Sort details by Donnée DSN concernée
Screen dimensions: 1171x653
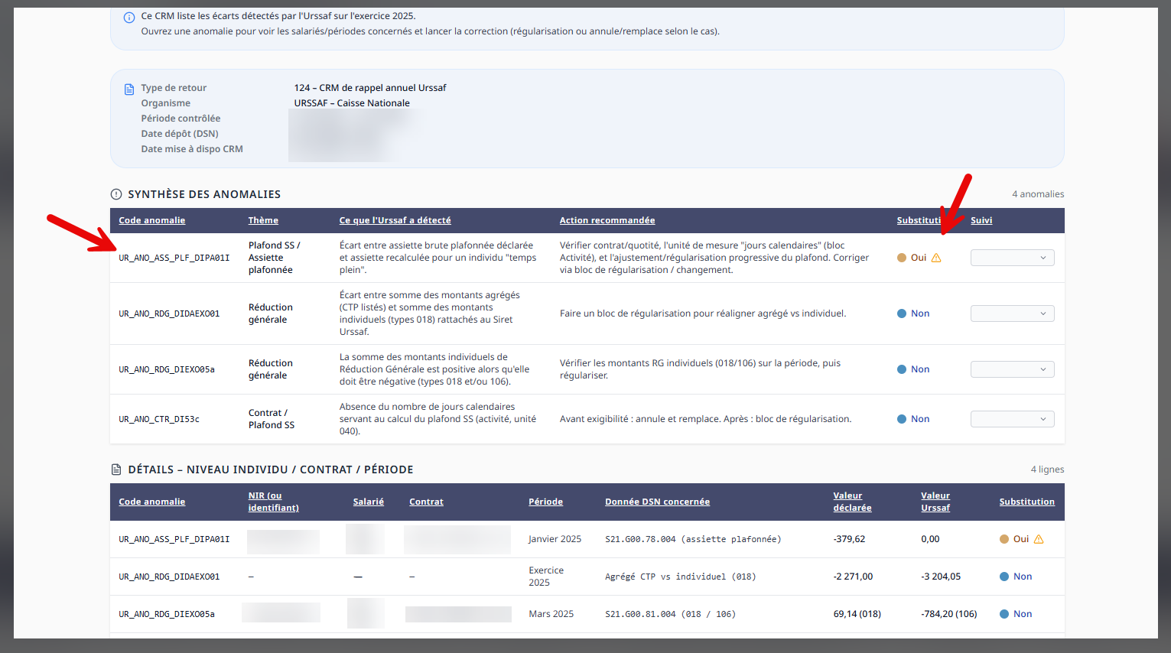(x=657, y=502)
